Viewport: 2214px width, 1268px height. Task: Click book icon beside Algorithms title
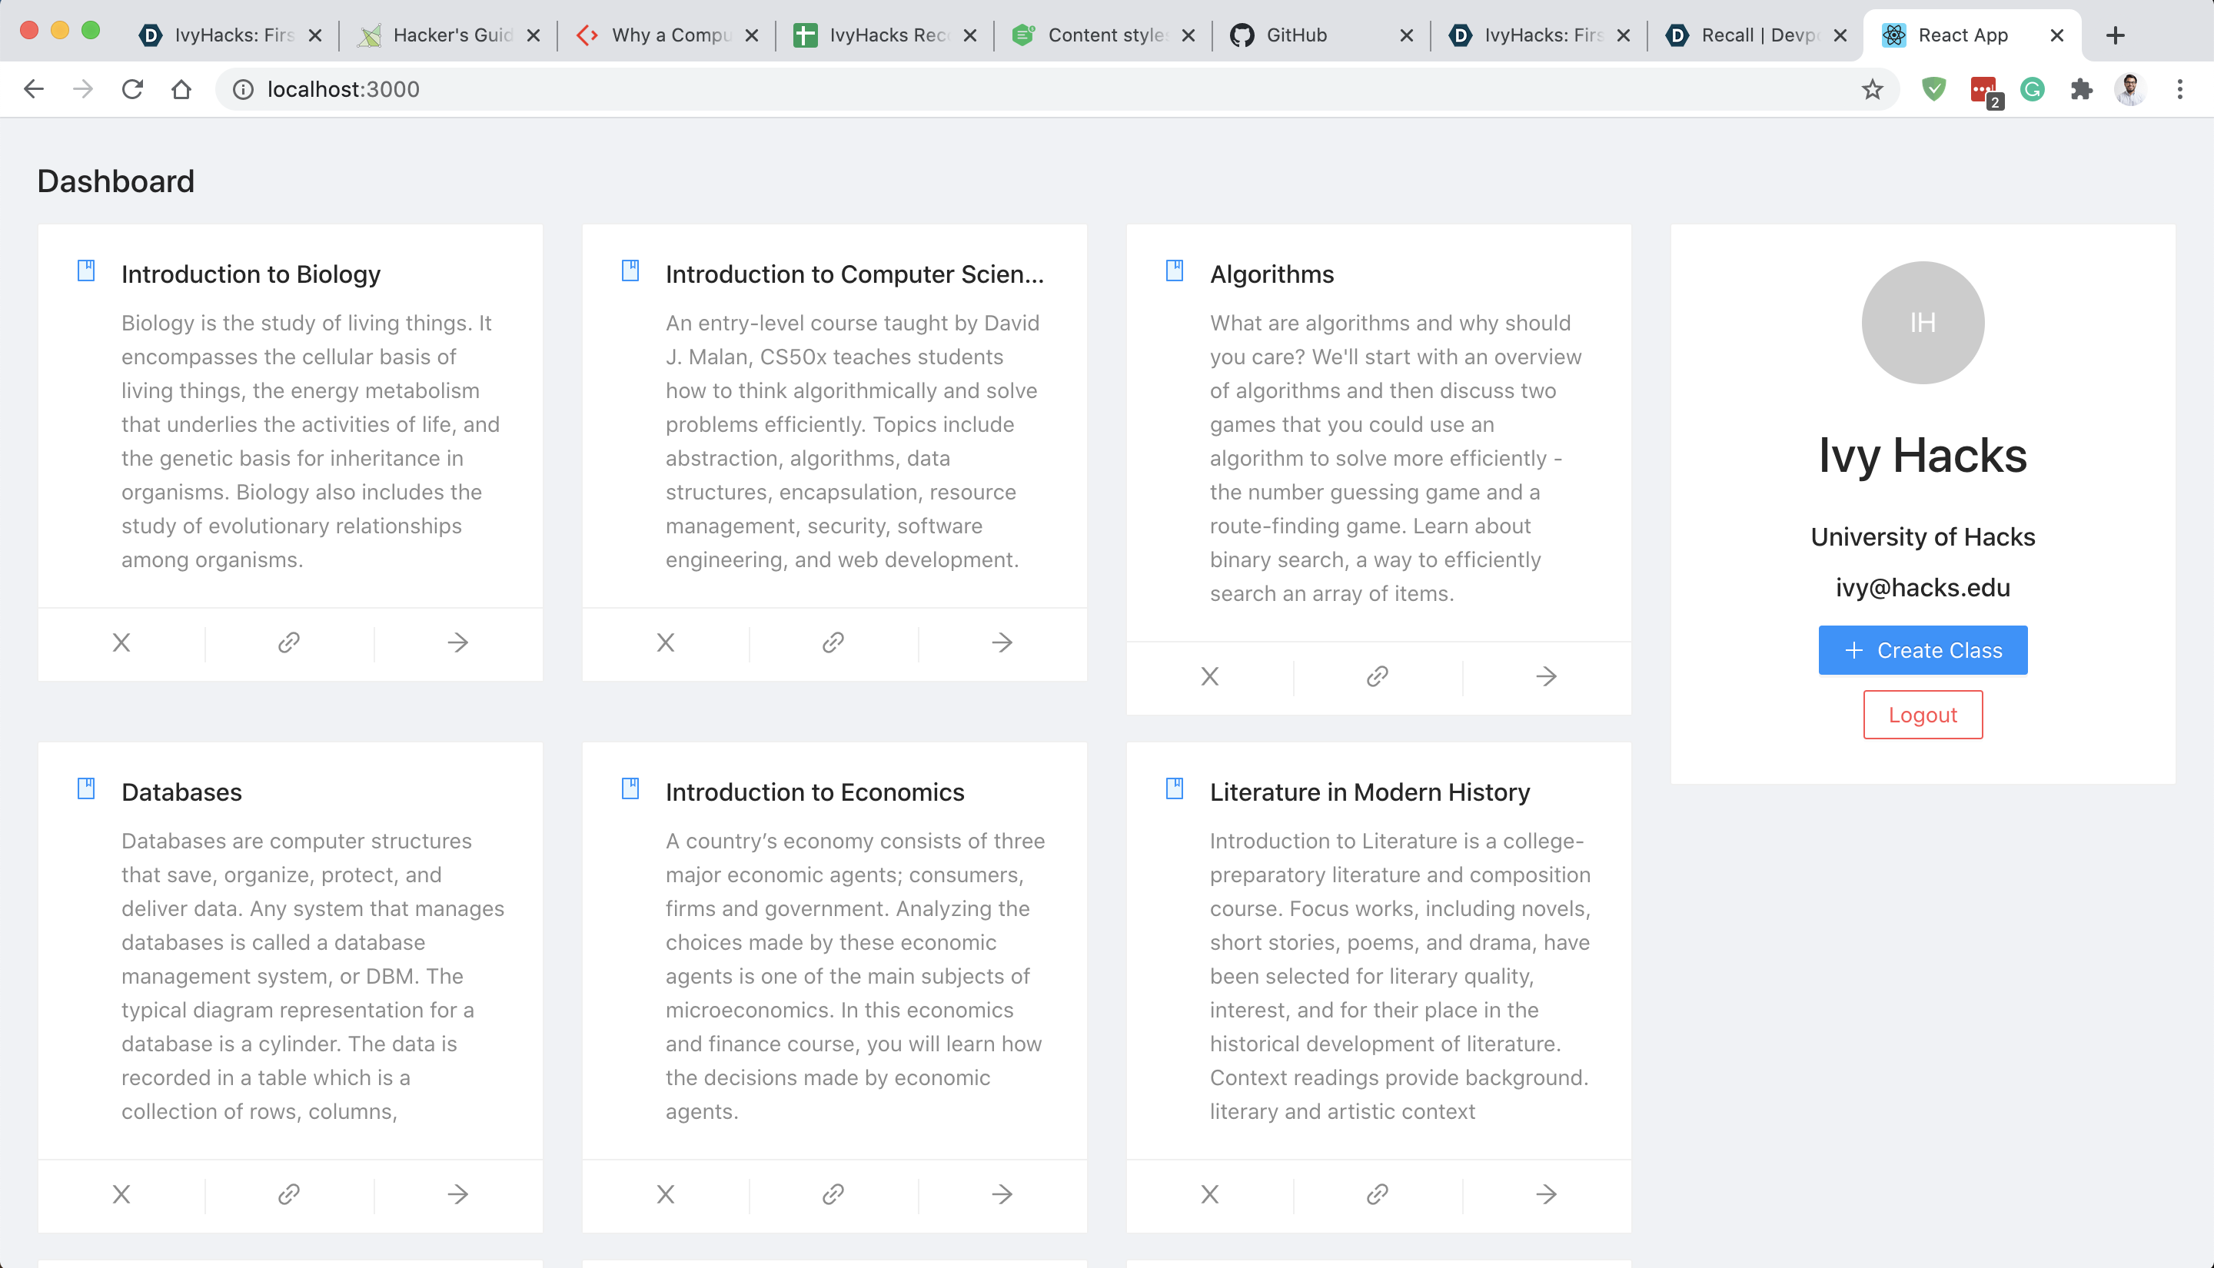[1174, 271]
